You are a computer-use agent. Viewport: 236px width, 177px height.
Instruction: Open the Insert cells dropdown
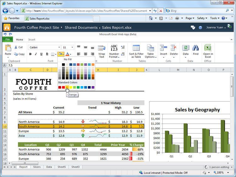[x=163, y=51]
